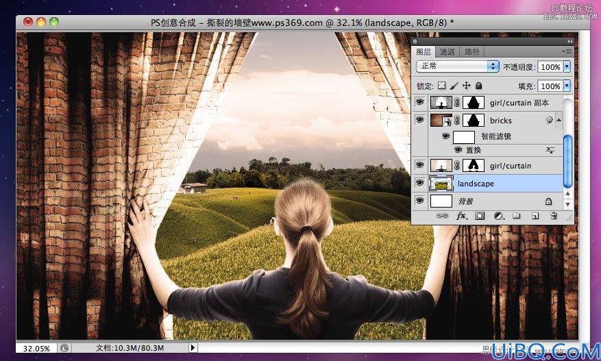The image size is (601, 361).
Task: Toggle visibility of 智能滤镜 smart filters
Action: coord(445,136)
